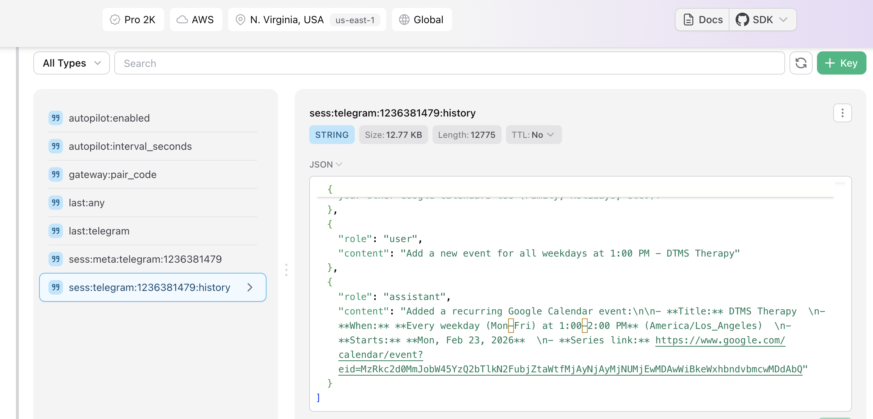Click the location pin icon beside N. Virginia

(240, 20)
